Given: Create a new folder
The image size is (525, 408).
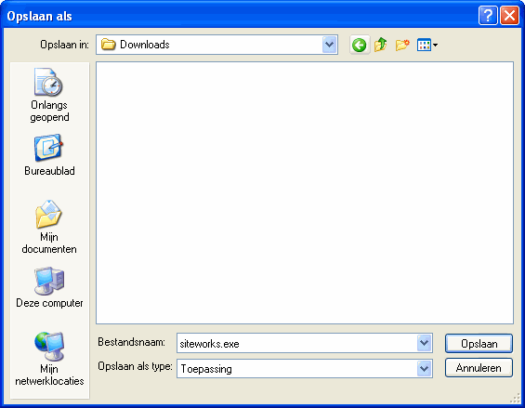Looking at the screenshot, I should click(x=402, y=45).
